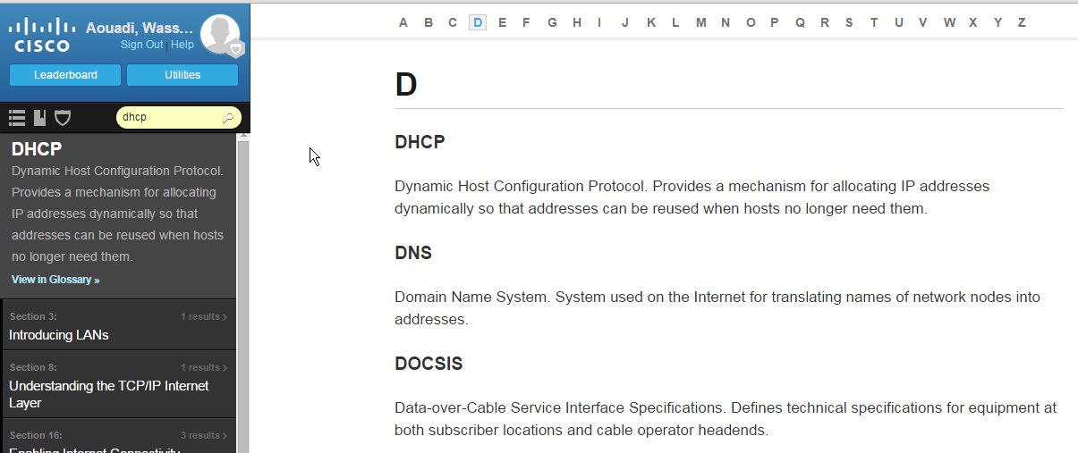Open the table of contents list icon
Viewport: 1078px width, 453px height.
[x=16, y=117]
